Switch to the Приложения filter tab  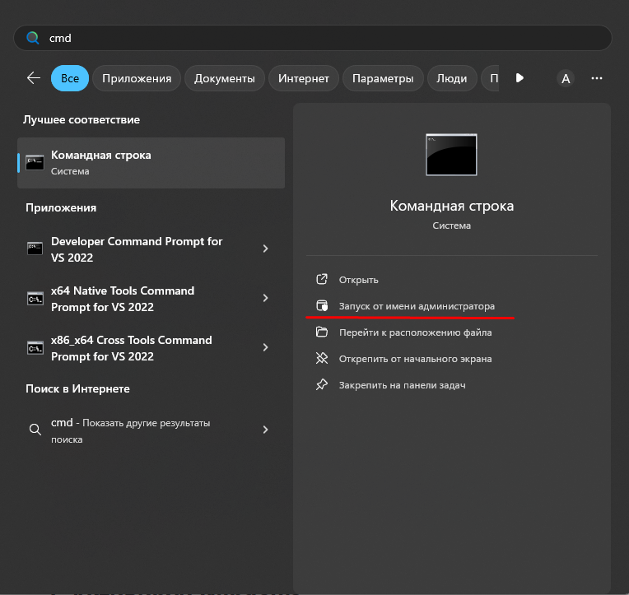(x=137, y=78)
